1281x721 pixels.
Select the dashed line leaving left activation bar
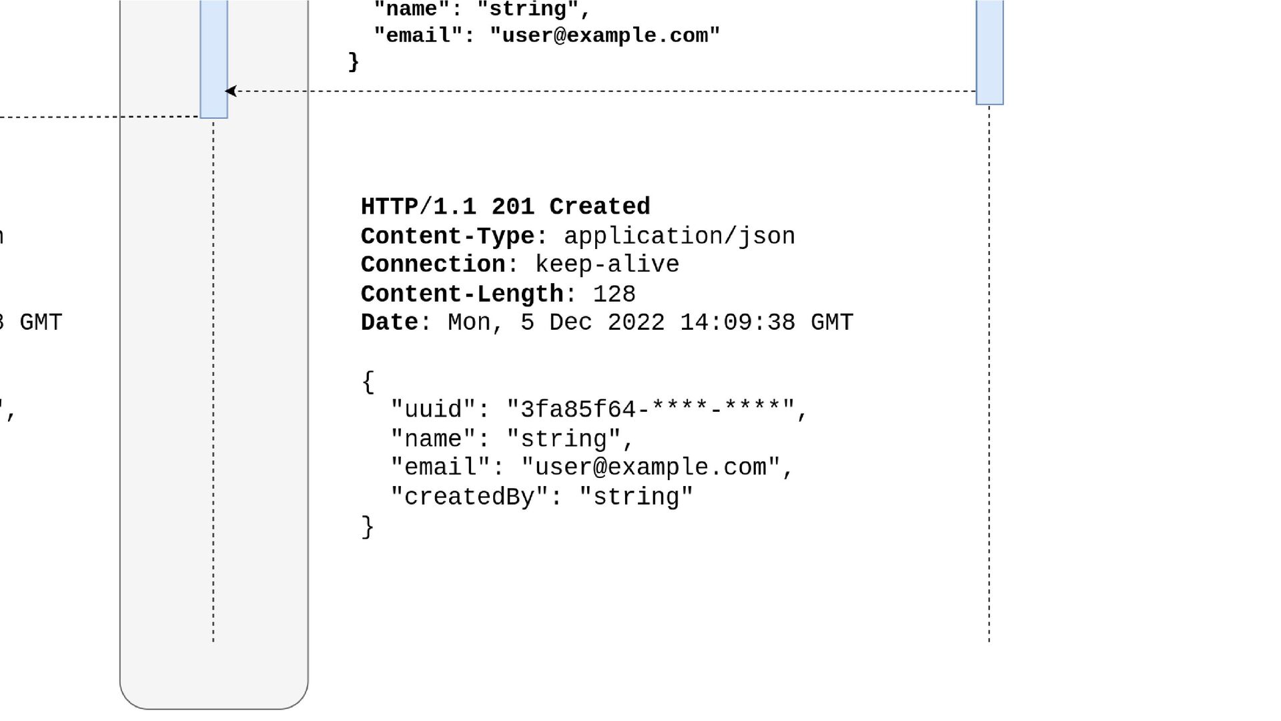100,117
